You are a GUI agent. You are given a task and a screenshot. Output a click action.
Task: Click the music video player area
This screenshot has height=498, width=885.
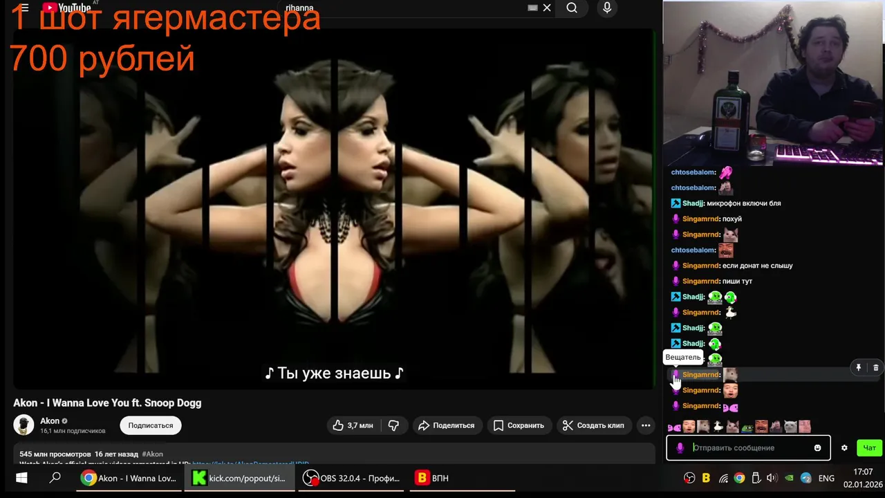[333, 207]
